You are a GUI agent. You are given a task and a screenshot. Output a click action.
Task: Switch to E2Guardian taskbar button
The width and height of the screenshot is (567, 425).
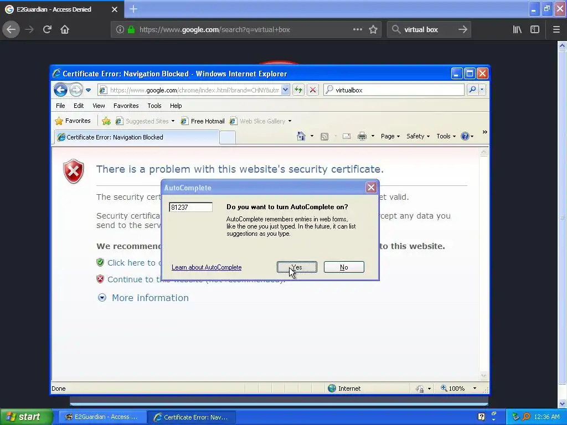pos(102,417)
